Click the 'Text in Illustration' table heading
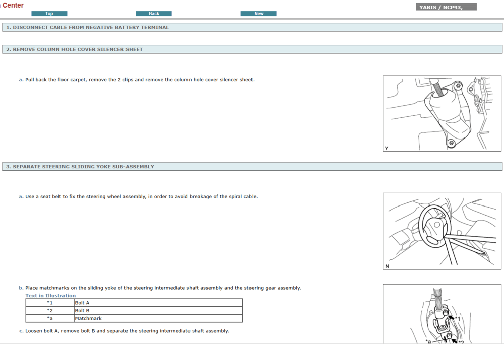 pos(50,296)
